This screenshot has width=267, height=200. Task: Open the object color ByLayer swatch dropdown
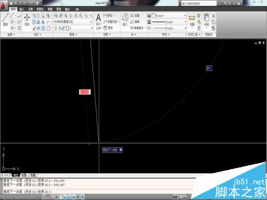tap(169, 15)
